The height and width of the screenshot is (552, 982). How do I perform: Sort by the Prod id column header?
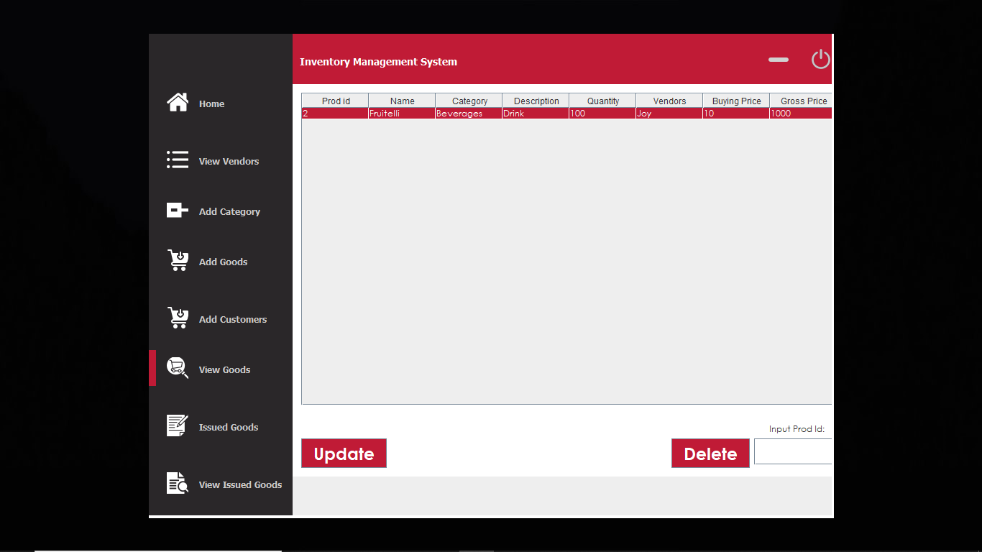coord(335,101)
